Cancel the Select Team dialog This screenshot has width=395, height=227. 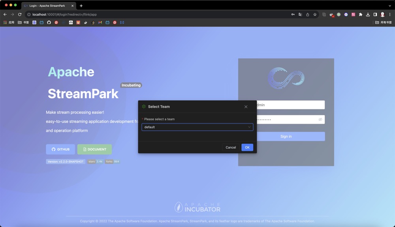pyautogui.click(x=231, y=147)
